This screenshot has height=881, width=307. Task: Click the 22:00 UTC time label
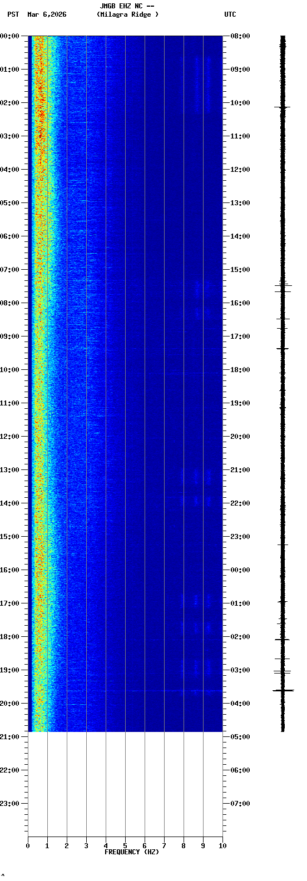click(240, 503)
